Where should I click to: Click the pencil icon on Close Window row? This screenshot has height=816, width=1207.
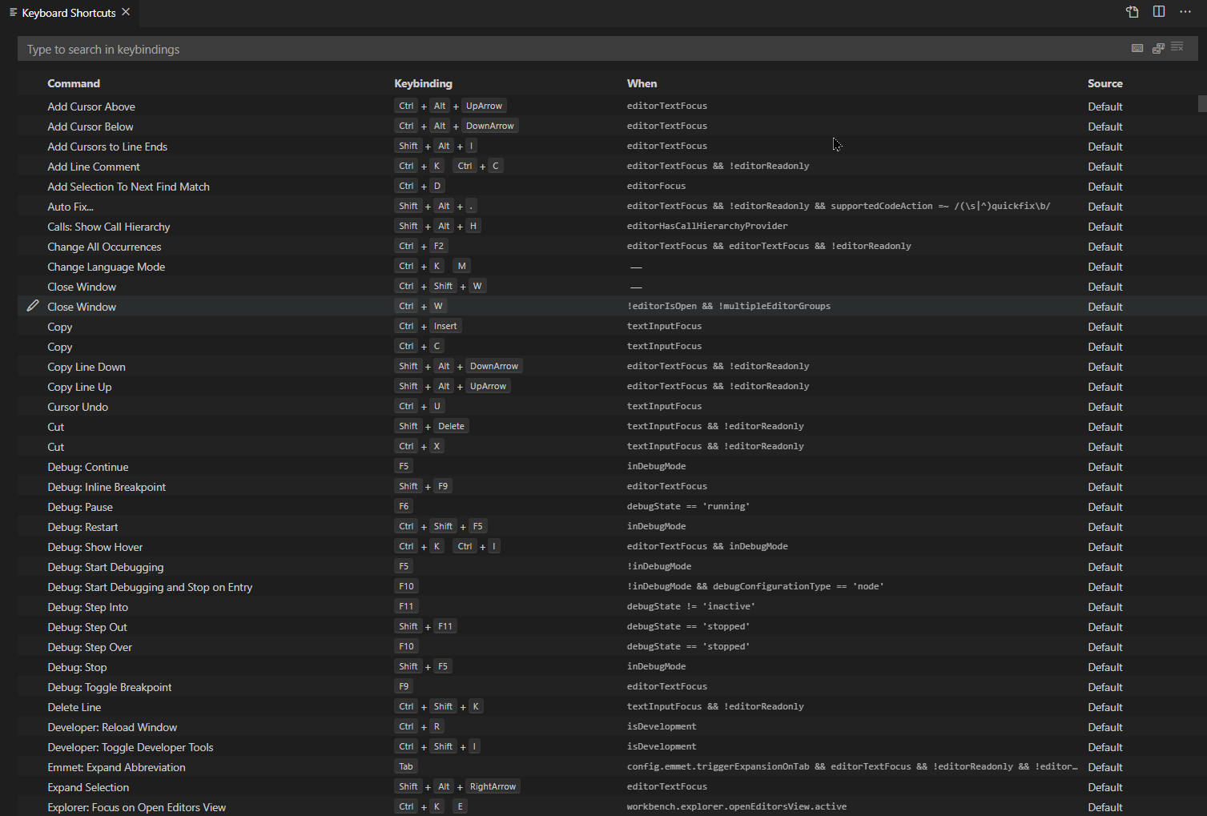point(32,305)
